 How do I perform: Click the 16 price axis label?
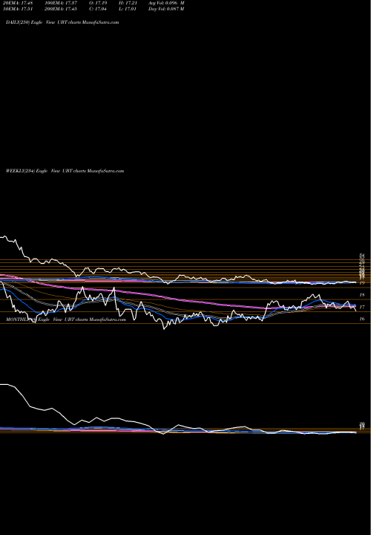[362, 319]
